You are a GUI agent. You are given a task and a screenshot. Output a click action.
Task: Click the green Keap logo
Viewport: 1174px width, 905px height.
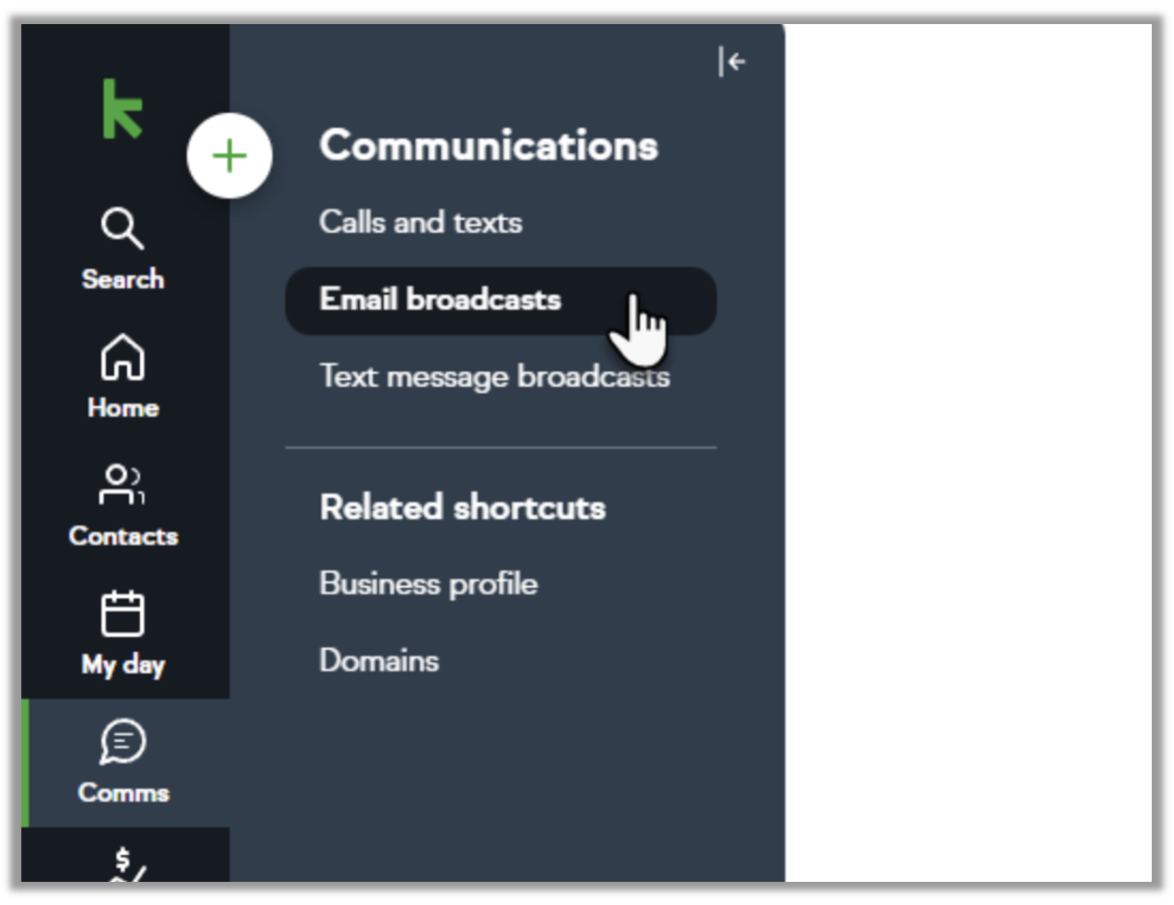click(122, 109)
